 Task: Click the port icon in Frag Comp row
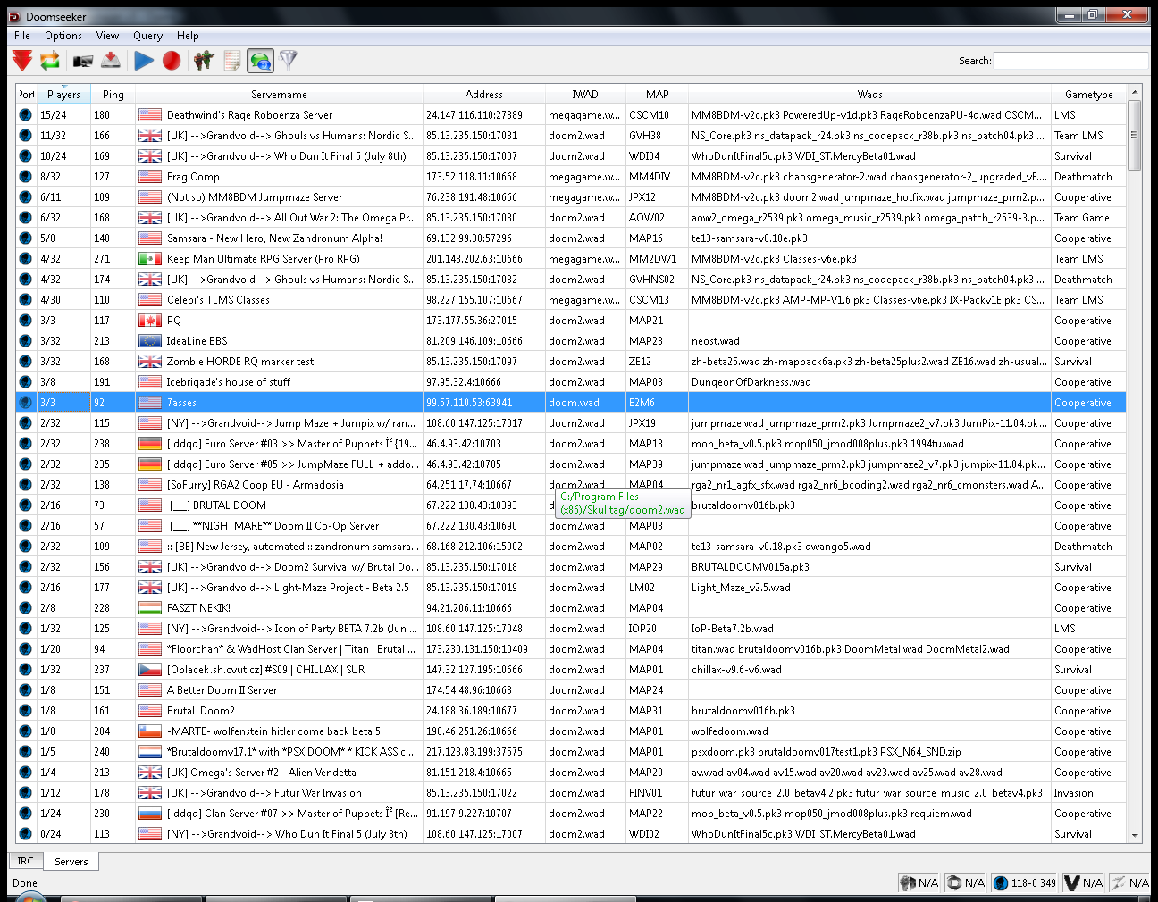coord(25,177)
